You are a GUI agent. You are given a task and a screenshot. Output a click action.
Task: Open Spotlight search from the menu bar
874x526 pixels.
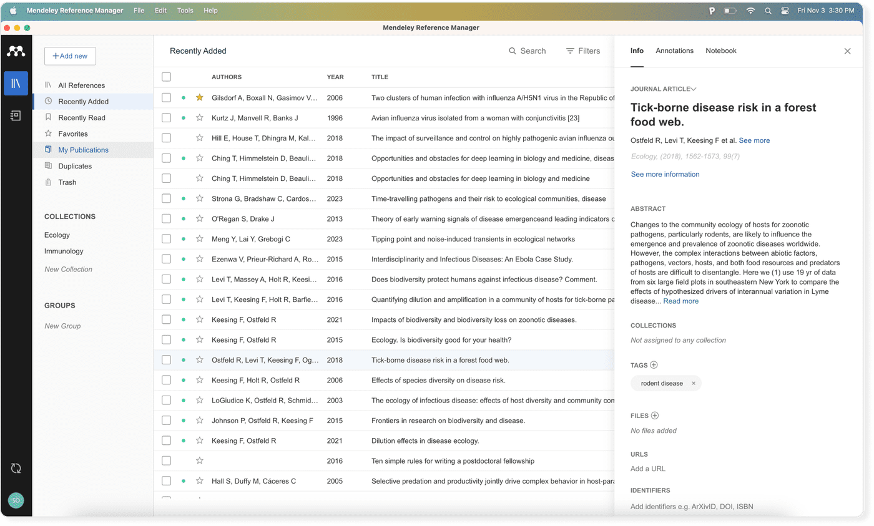point(767,10)
